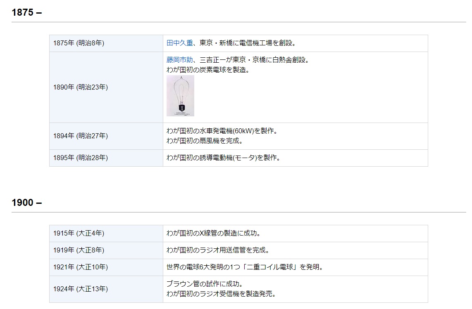Screen dimensions: 472x309
Task: Click the 誘導電動機(モータ) description text
Action: [223, 158]
